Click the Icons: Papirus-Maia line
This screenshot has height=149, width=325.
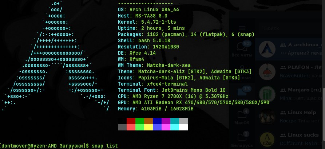pos(179,78)
